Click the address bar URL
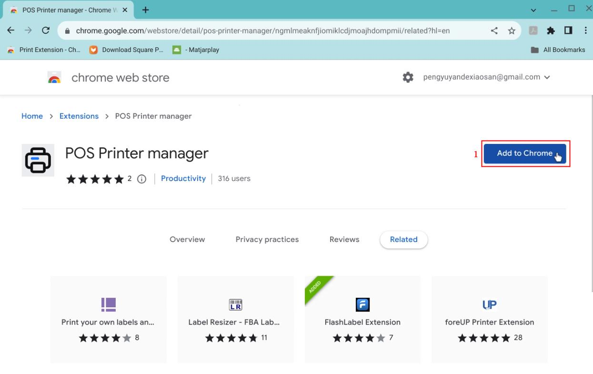Image resolution: width=593 pixels, height=374 pixels. pyautogui.click(x=263, y=31)
